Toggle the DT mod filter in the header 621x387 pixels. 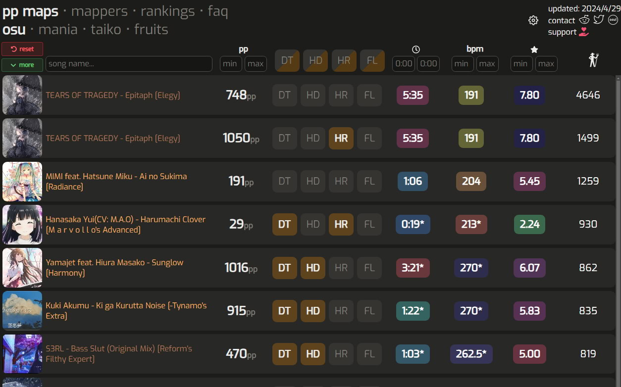click(287, 60)
